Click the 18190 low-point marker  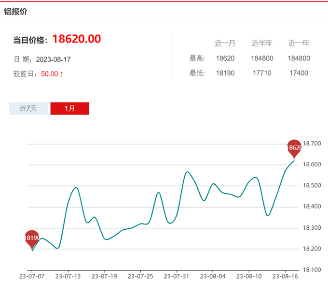pyautogui.click(x=32, y=239)
